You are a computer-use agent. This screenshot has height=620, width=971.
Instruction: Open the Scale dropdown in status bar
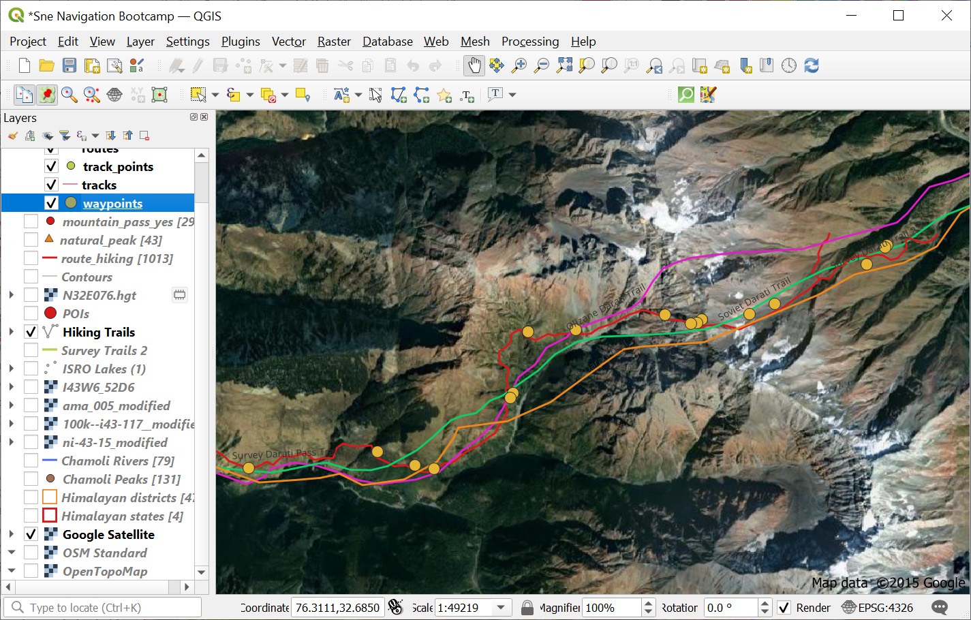[502, 608]
